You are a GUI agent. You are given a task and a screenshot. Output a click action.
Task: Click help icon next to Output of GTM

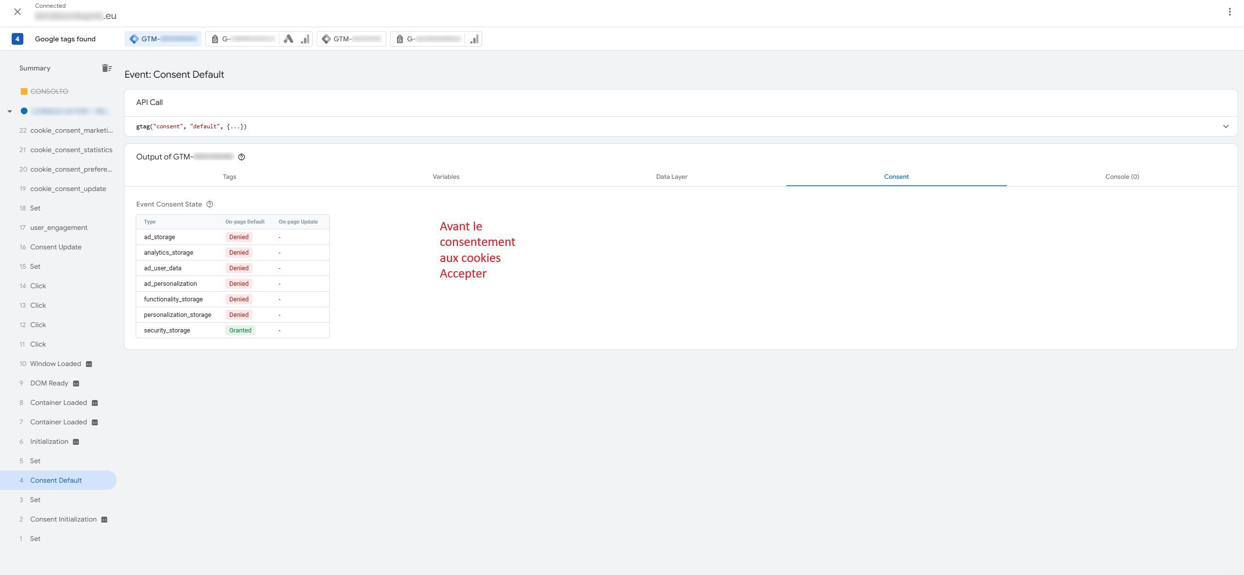pos(241,157)
